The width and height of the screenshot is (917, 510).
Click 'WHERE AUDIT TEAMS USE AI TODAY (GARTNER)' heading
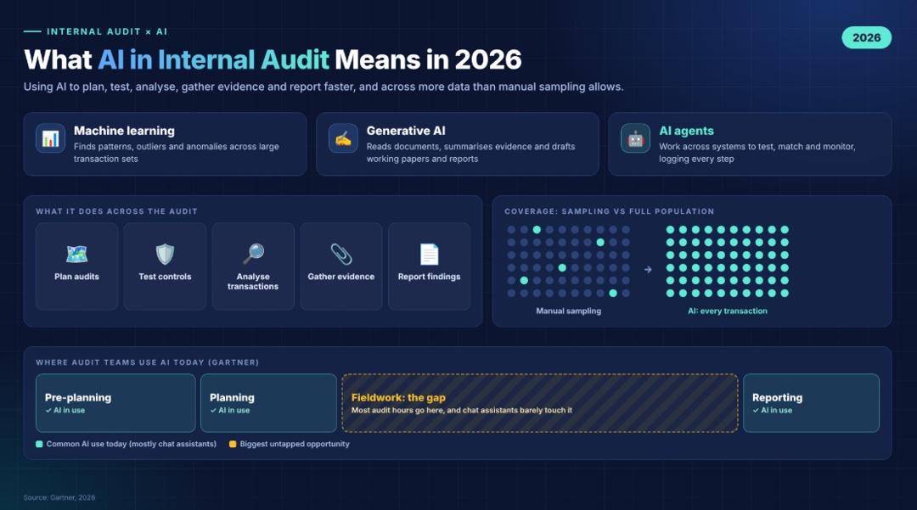click(148, 362)
